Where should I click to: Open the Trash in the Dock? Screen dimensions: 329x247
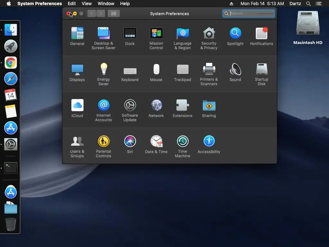11,224
